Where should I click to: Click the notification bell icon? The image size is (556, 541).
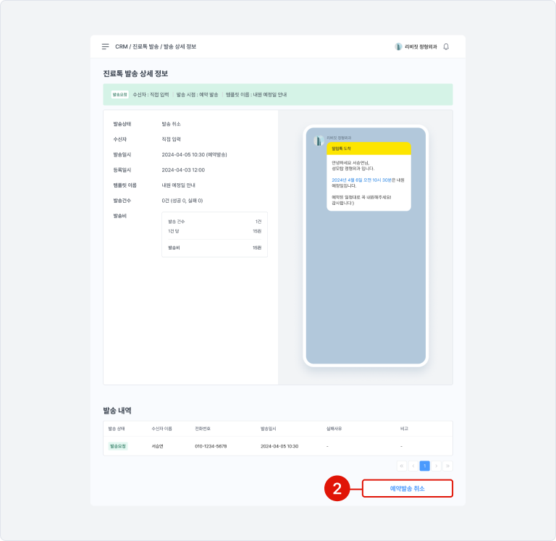[x=446, y=46]
